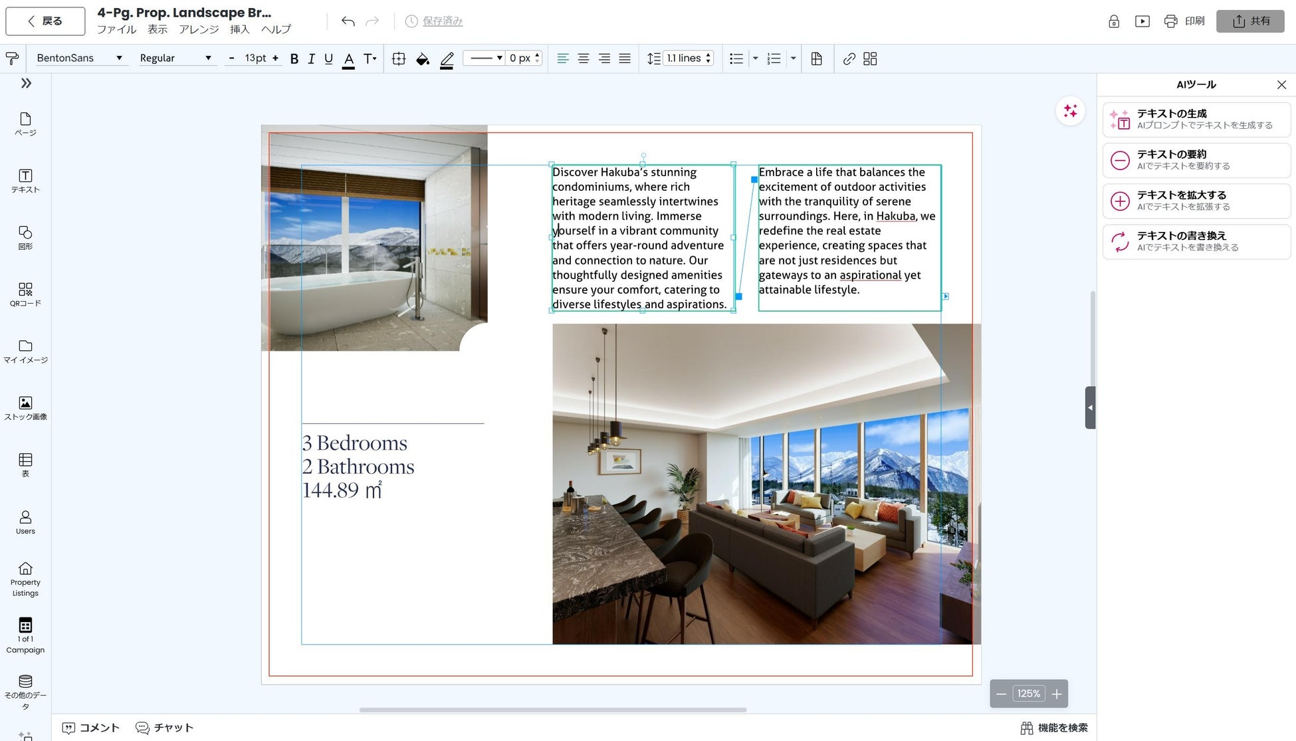The image size is (1296, 741).
Task: Open the table tool in sidebar
Action: pos(25,464)
